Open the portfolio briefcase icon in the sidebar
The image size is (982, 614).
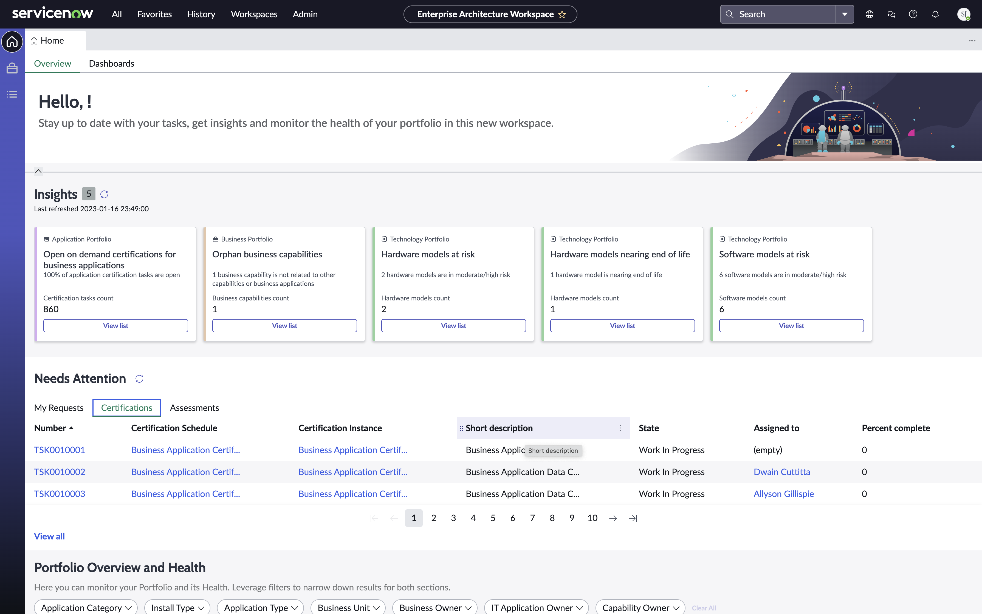tap(12, 68)
